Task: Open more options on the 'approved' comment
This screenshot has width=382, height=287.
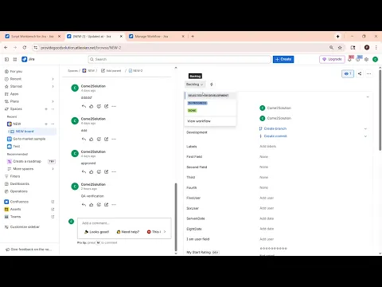Action: 114,171
